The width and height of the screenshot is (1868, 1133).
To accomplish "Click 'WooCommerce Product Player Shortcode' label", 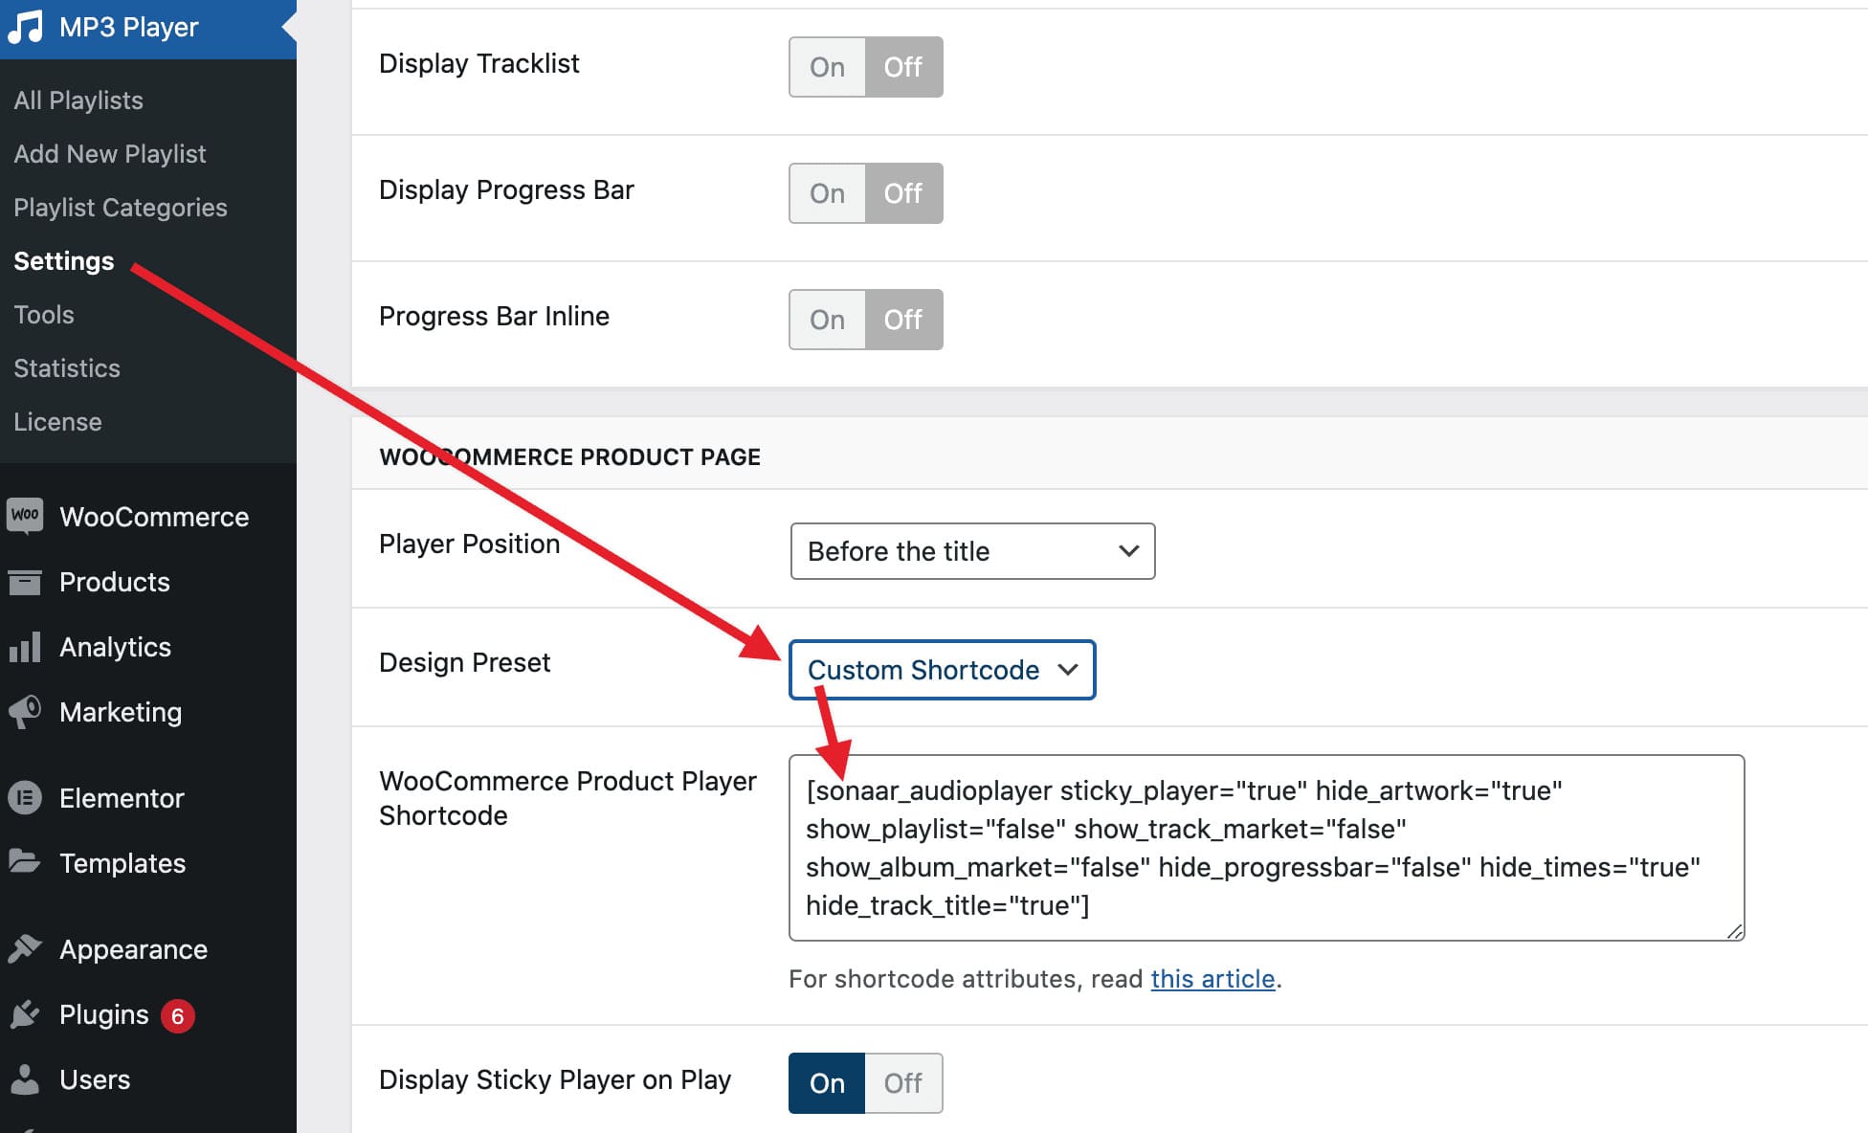I will pos(567,798).
